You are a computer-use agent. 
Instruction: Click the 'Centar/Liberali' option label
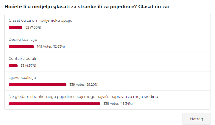[22, 59]
